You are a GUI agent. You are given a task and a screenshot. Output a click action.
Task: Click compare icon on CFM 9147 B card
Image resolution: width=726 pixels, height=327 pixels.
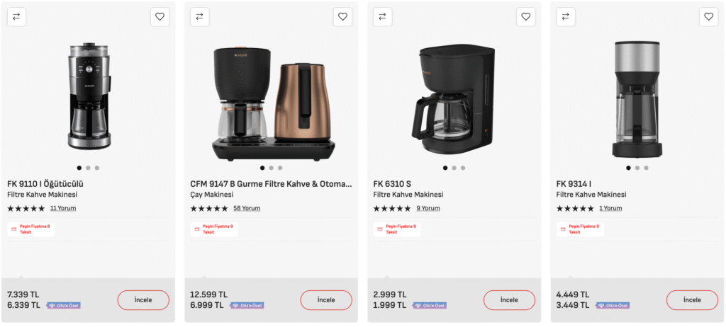[199, 17]
